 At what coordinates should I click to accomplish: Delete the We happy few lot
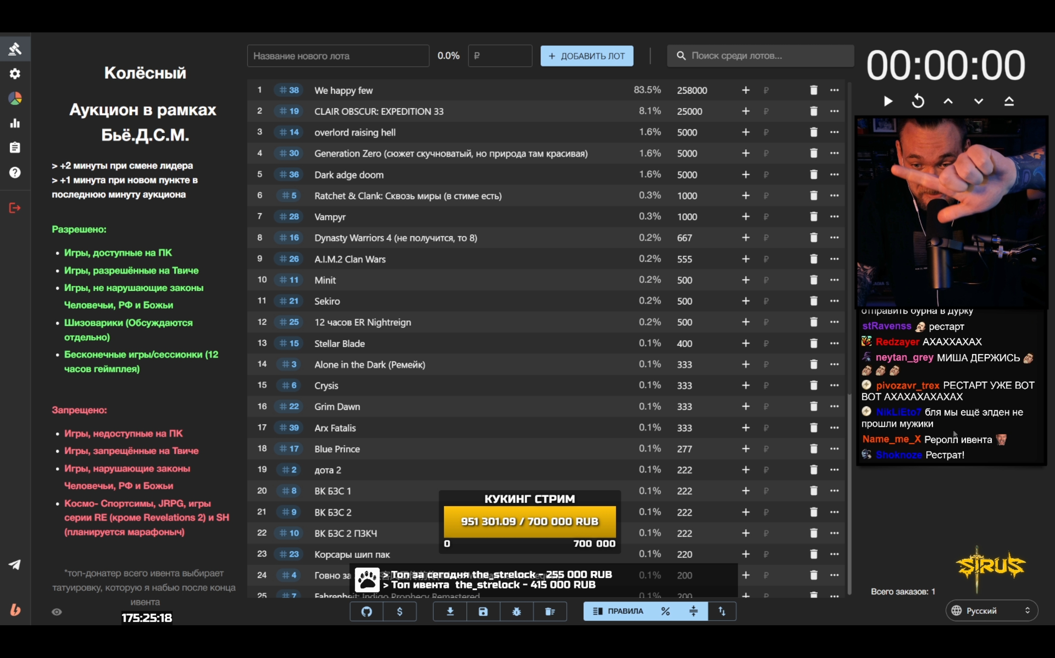[813, 90]
